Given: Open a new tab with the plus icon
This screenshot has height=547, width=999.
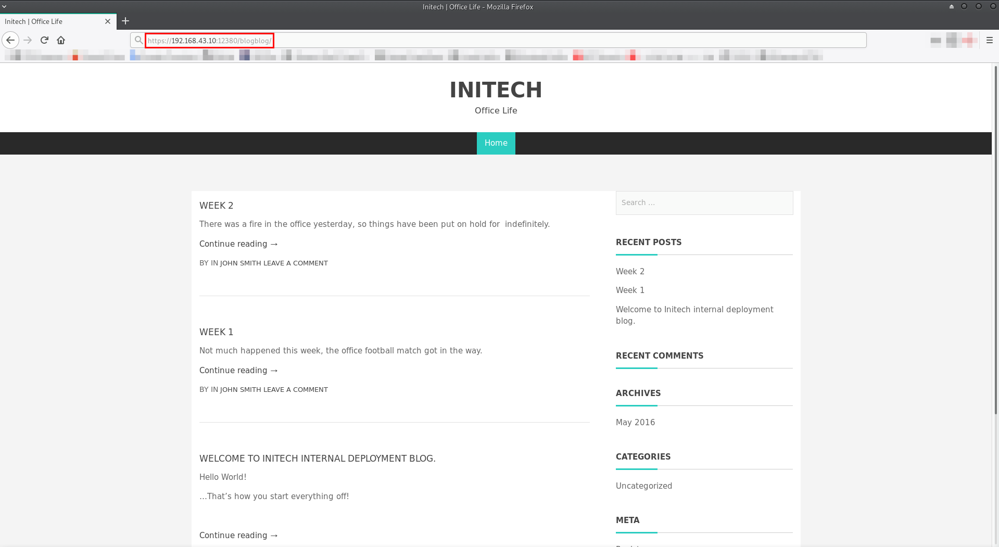Looking at the screenshot, I should pyautogui.click(x=125, y=21).
